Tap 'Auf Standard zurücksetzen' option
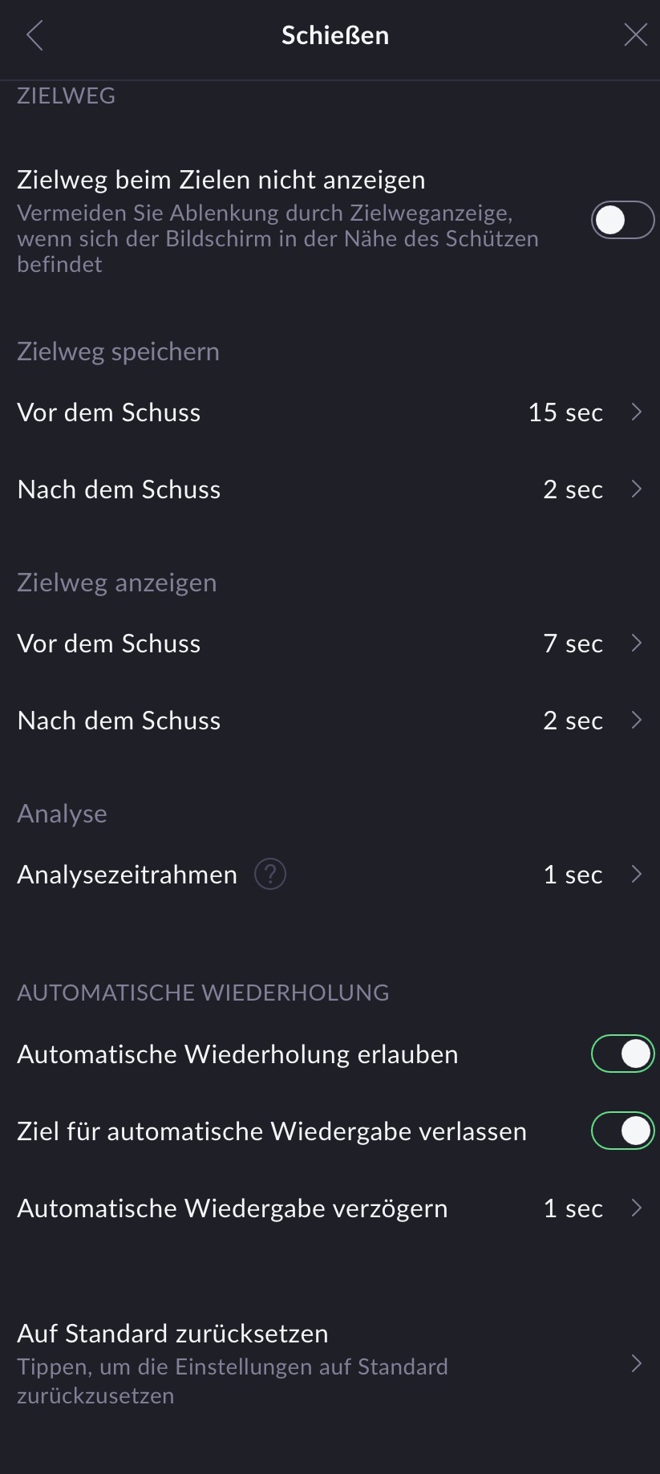Viewport: 660px width, 1474px height. pos(172,1334)
